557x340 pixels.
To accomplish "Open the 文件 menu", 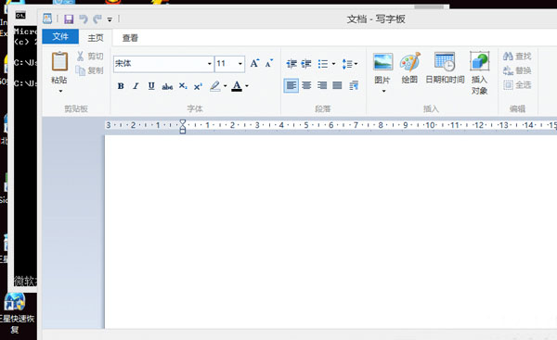I will pos(60,36).
